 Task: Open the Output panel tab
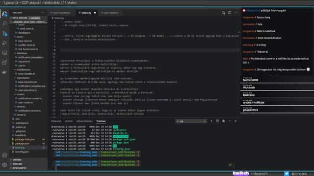[x=69, y=121]
